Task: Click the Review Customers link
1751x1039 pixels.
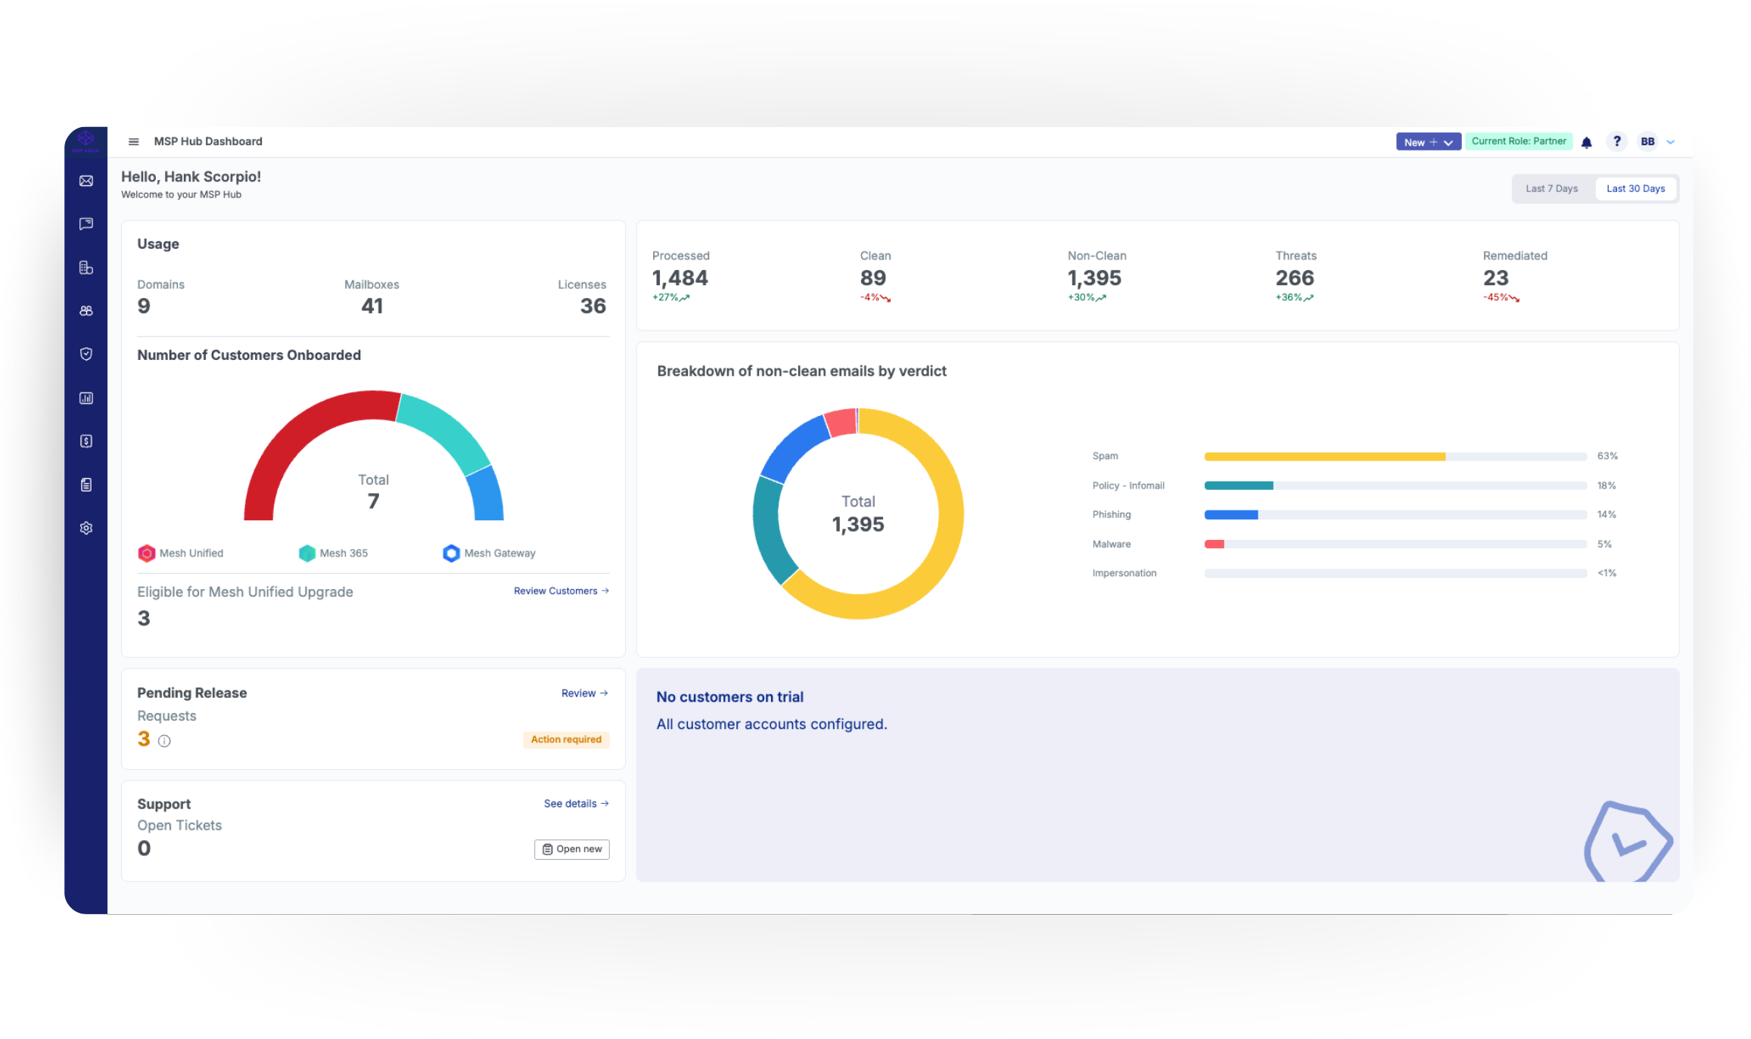Action: [x=561, y=591]
